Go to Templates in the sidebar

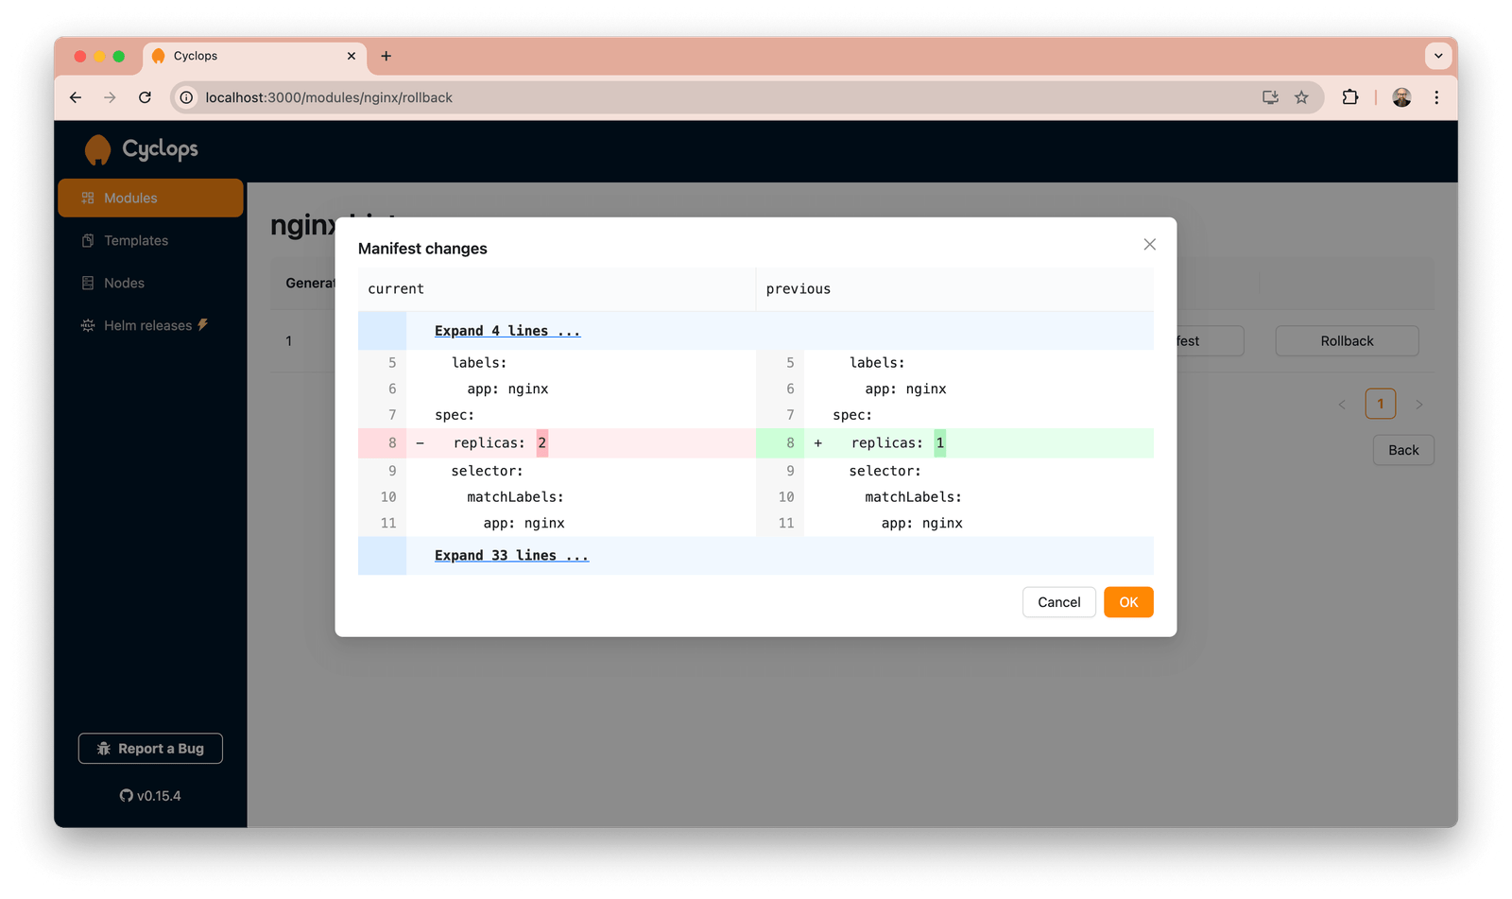coord(136,241)
